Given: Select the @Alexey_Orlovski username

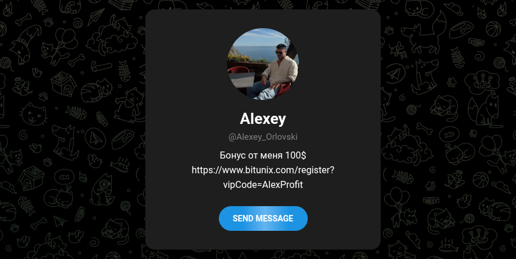Looking at the screenshot, I should click(263, 137).
